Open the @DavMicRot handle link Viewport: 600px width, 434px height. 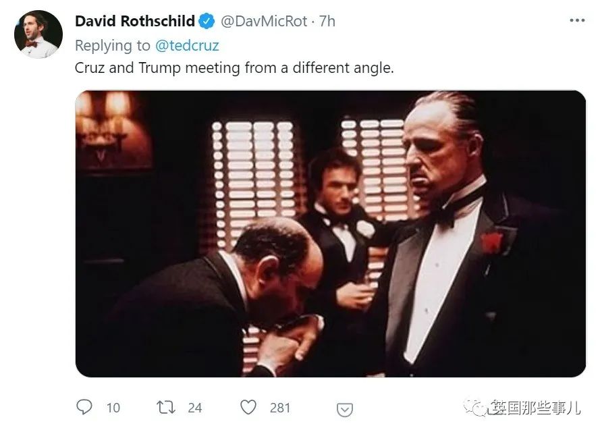(264, 22)
